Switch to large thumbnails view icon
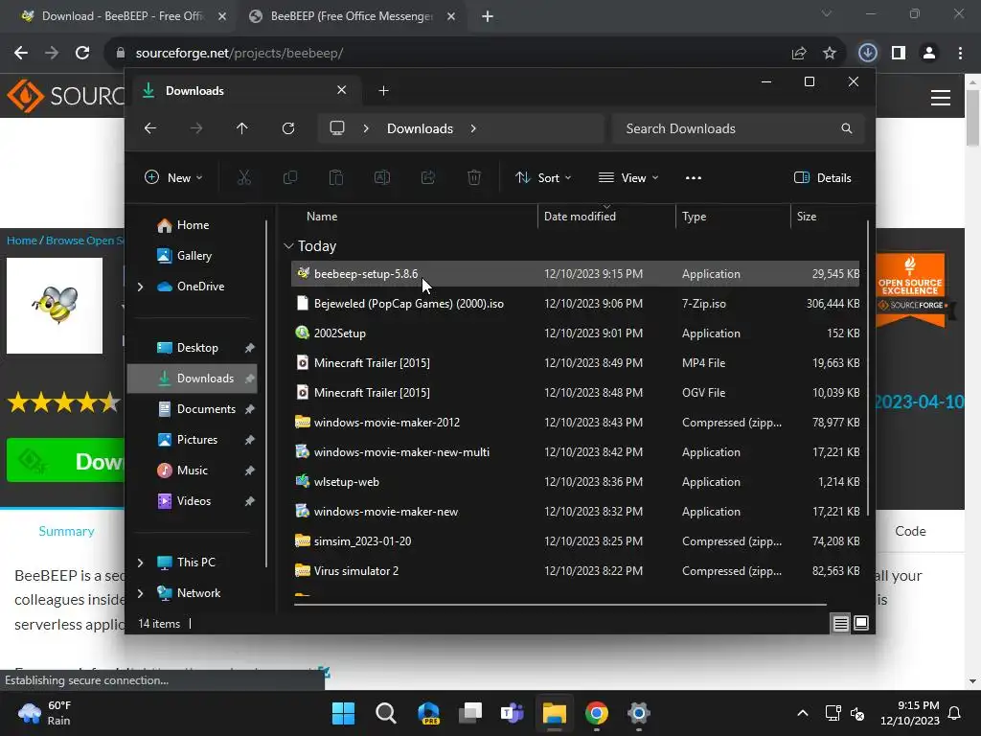Viewport: 981px width, 736px height. (861, 623)
